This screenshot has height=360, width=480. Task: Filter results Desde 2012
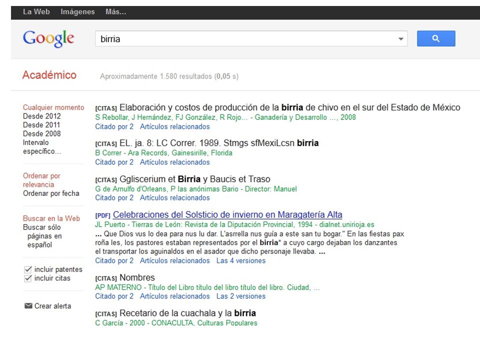41,116
